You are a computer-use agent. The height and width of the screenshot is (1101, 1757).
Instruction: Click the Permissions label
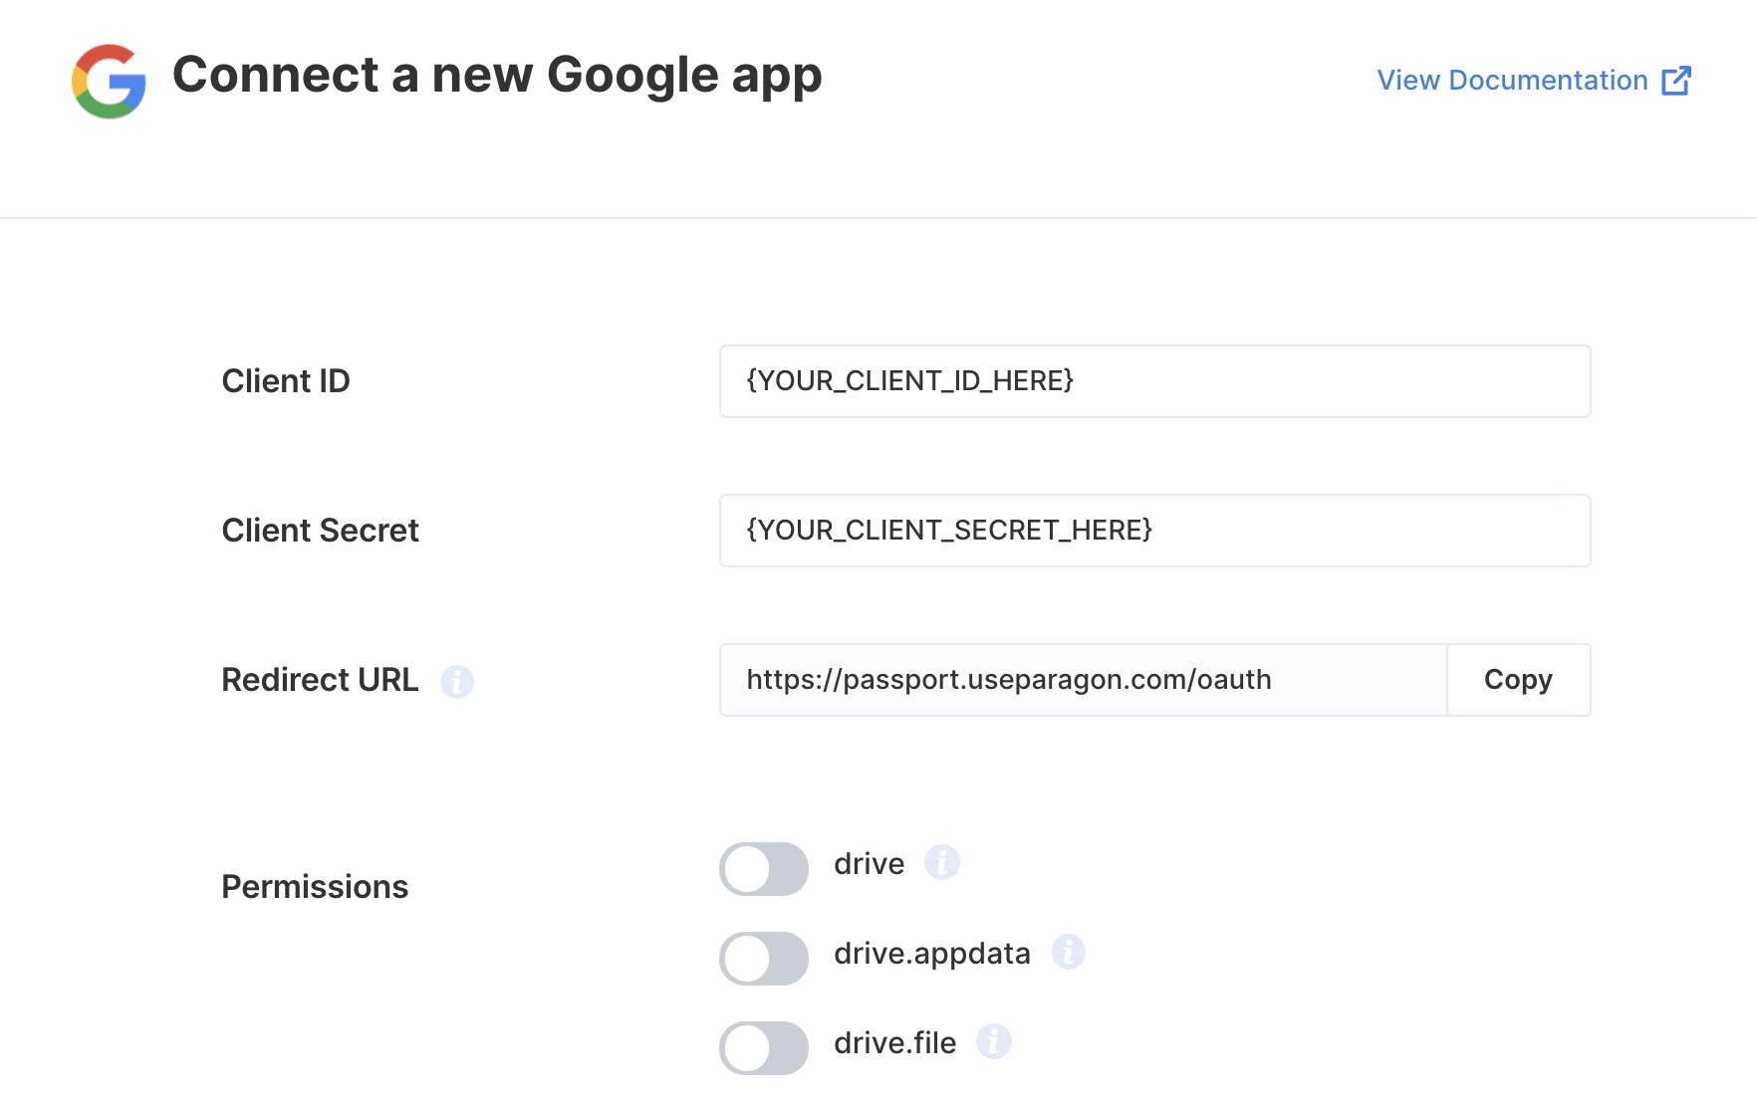tap(315, 887)
